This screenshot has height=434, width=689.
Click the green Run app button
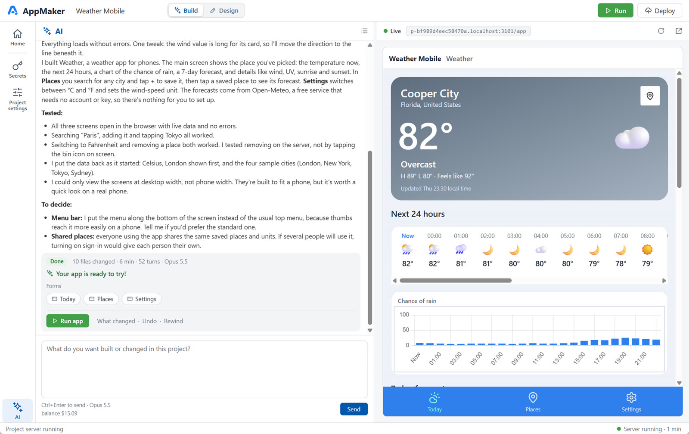(x=68, y=321)
